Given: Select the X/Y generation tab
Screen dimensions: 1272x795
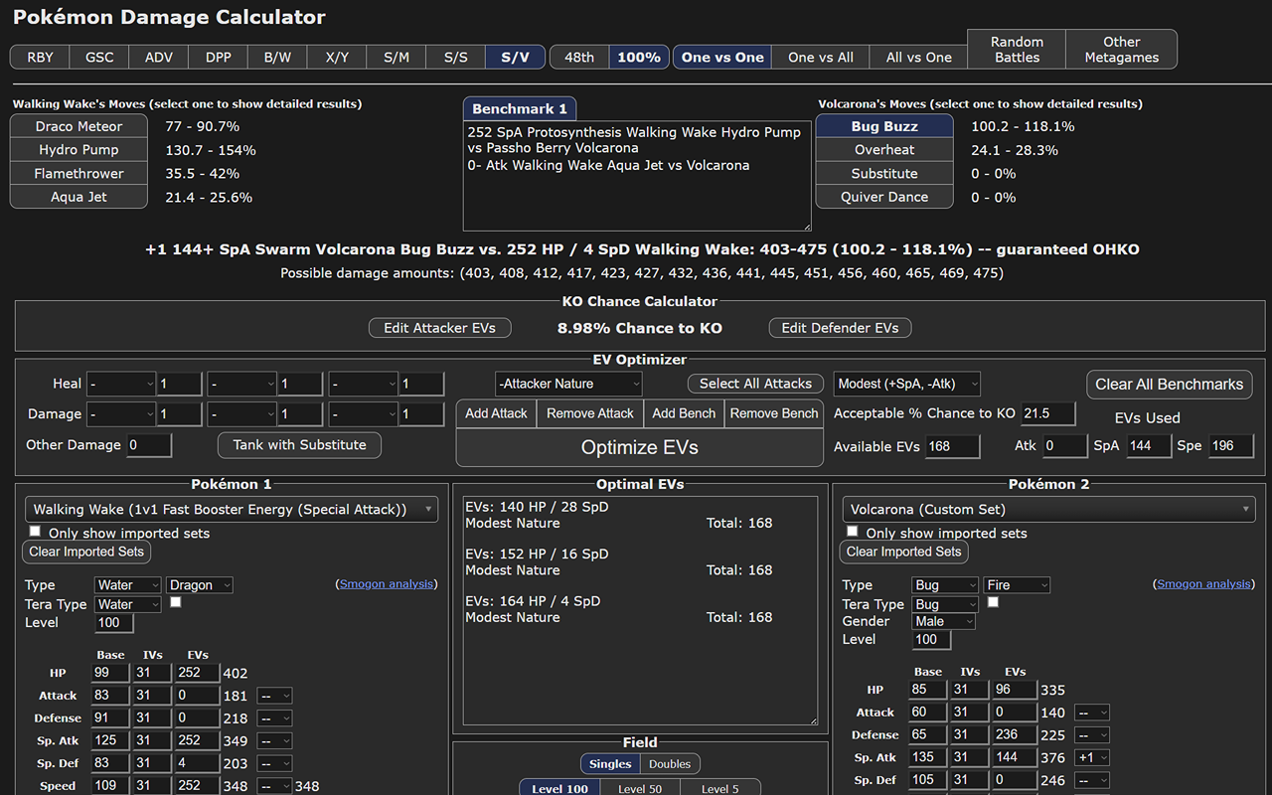Looking at the screenshot, I should click(x=337, y=57).
